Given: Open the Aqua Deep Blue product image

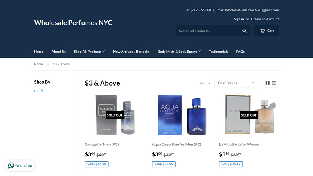Looking at the screenshot, I should point(182,115).
